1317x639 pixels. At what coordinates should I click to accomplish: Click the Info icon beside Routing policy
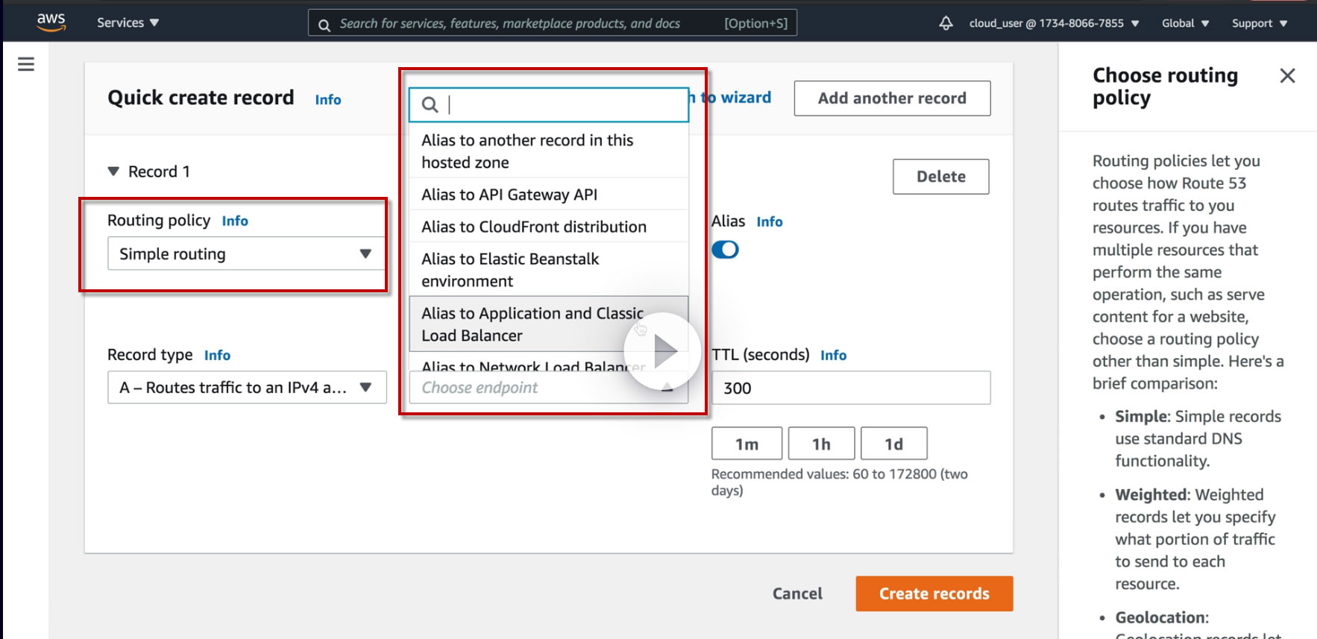point(235,221)
